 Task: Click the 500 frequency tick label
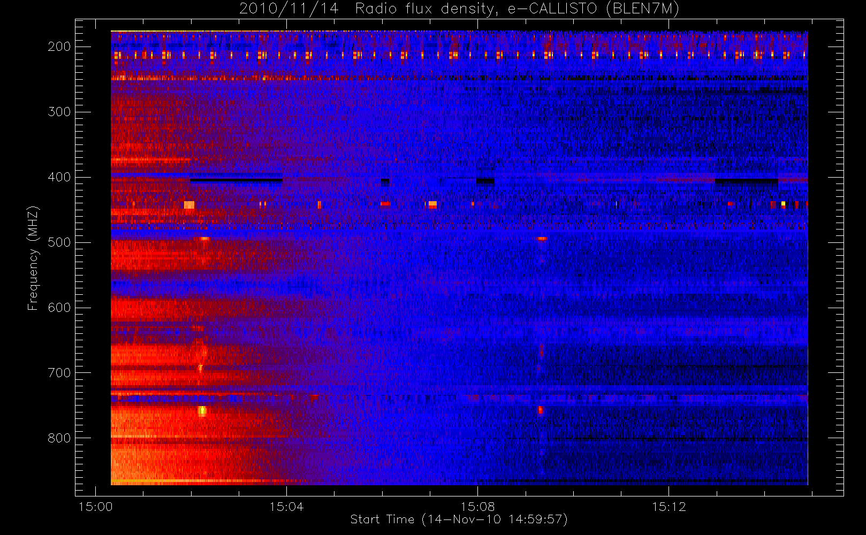pyautogui.click(x=59, y=242)
